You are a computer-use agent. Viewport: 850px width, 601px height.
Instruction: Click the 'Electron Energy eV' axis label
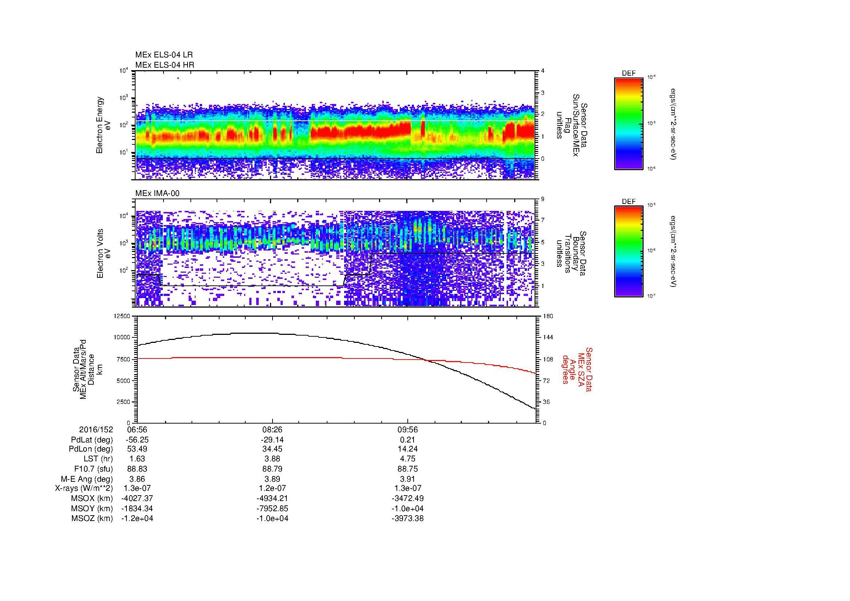pos(104,125)
